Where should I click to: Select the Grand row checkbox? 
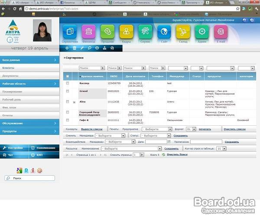[67, 91]
